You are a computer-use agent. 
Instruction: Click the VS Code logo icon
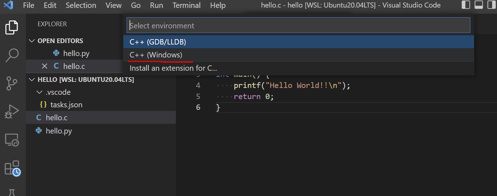9,5
